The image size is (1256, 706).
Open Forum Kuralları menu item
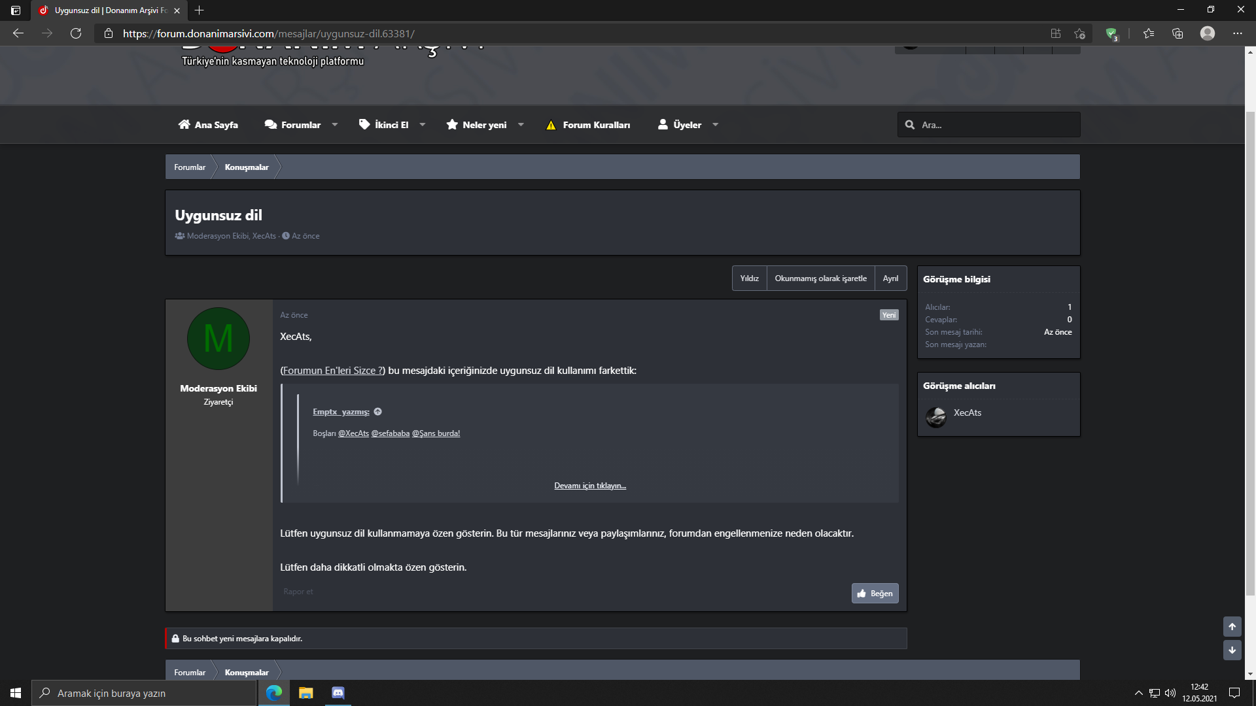588,125
